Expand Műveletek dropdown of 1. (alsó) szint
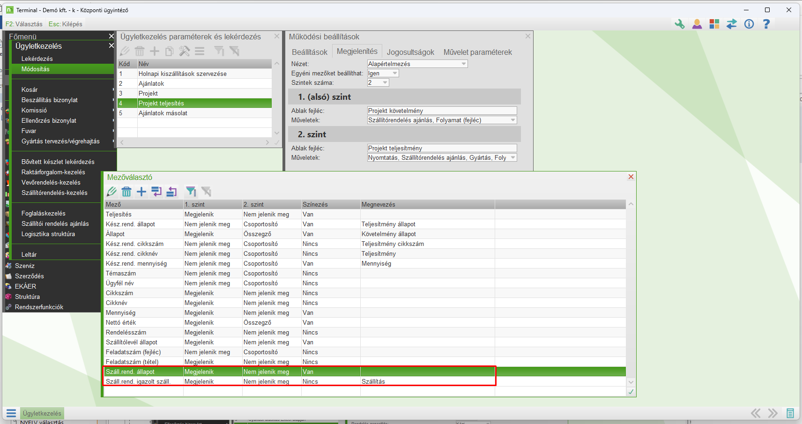 coord(513,120)
